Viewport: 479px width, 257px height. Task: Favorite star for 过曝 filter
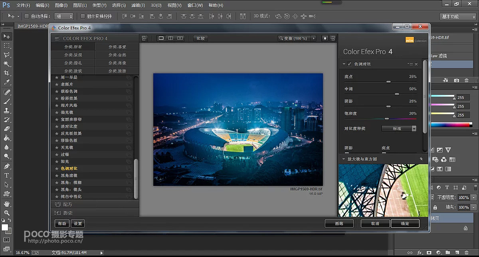click(57, 154)
